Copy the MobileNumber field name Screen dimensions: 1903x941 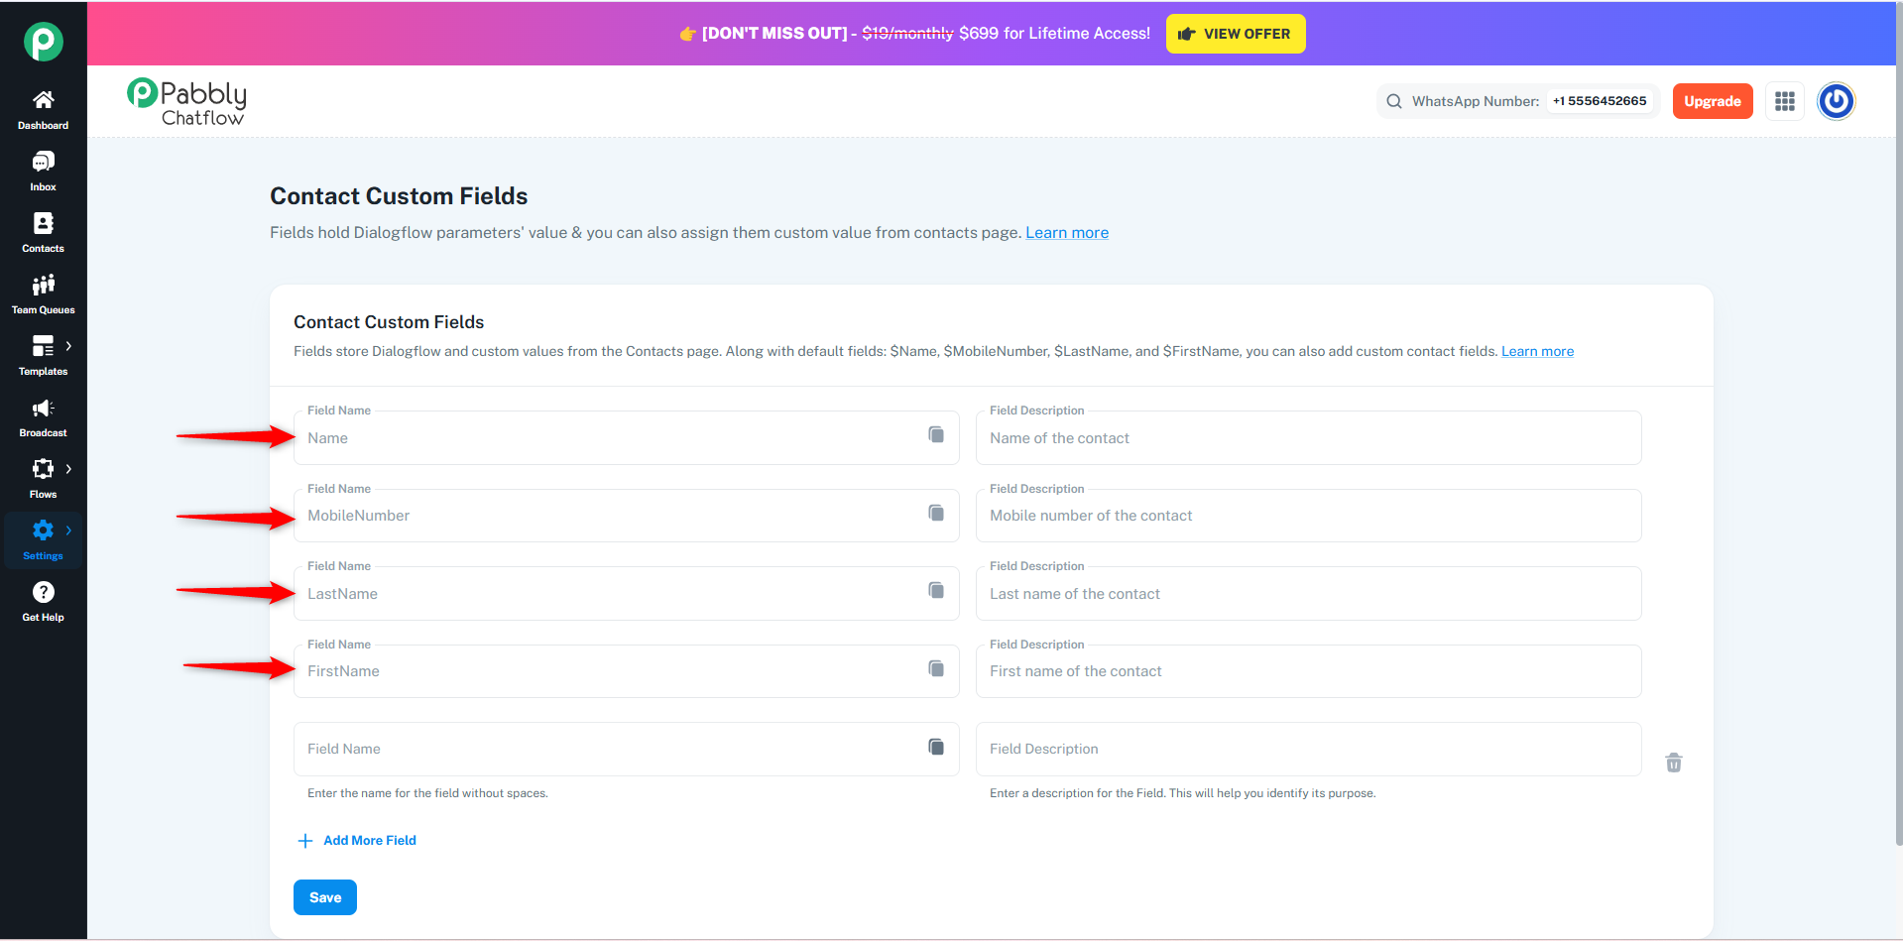935,513
